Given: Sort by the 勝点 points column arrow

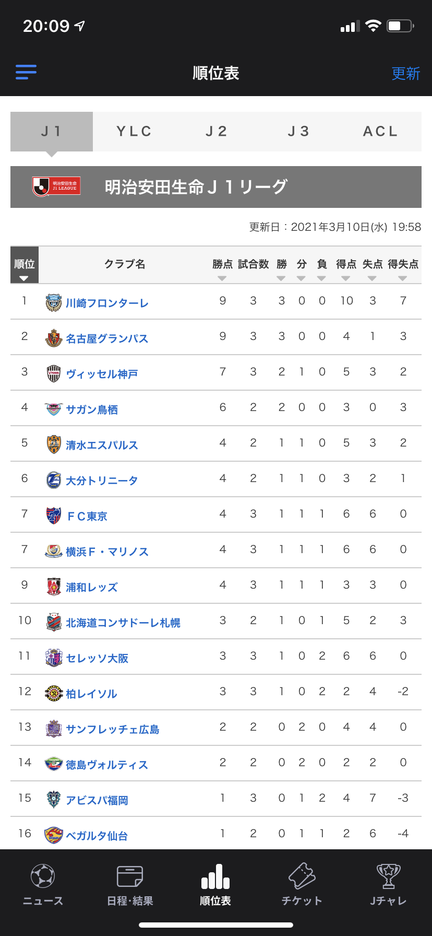Looking at the screenshot, I should tap(222, 278).
